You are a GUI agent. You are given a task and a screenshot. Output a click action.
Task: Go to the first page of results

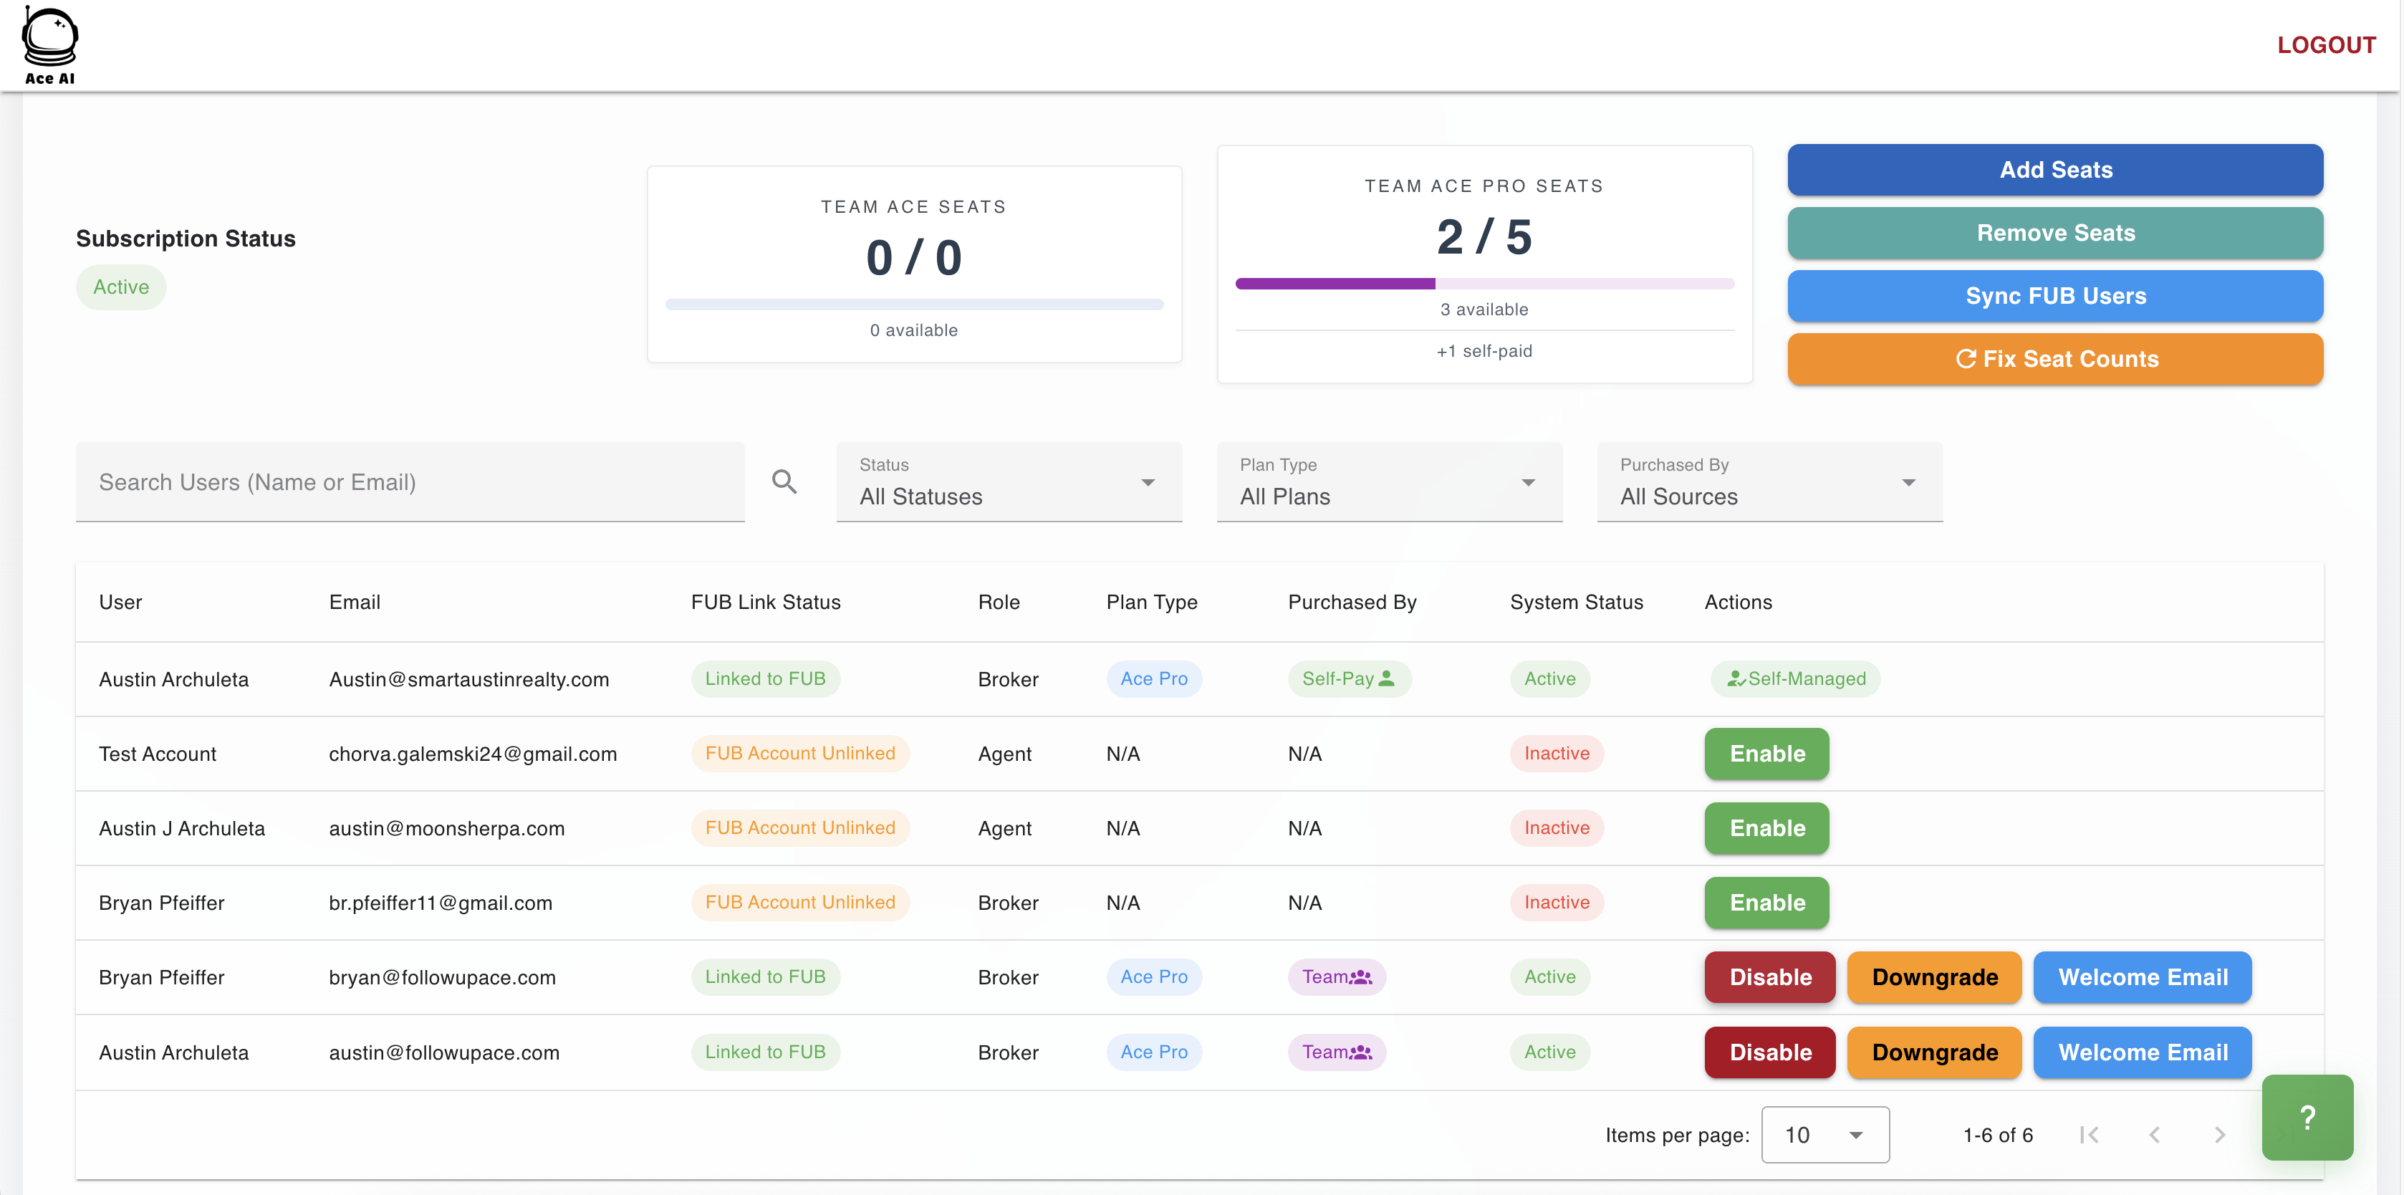[2089, 1134]
